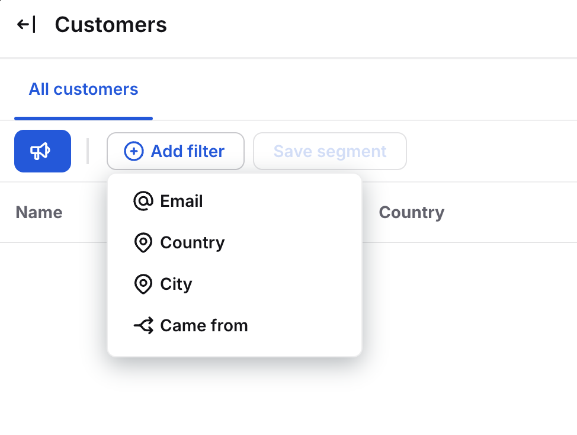The height and width of the screenshot is (435, 577).
Task: Click the collapse sidebar arrow icon
Action: tap(26, 25)
